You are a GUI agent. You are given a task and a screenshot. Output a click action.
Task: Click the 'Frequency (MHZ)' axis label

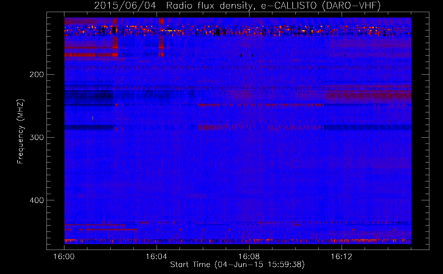point(21,132)
